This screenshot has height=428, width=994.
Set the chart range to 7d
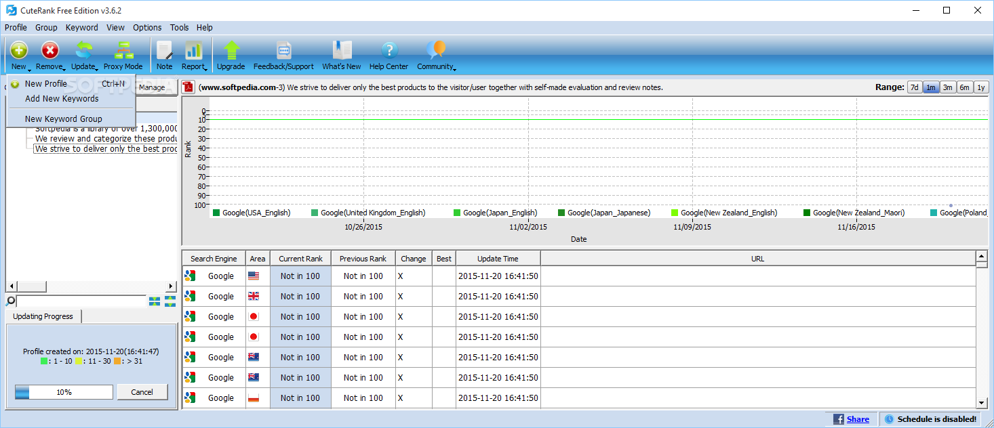coord(915,87)
